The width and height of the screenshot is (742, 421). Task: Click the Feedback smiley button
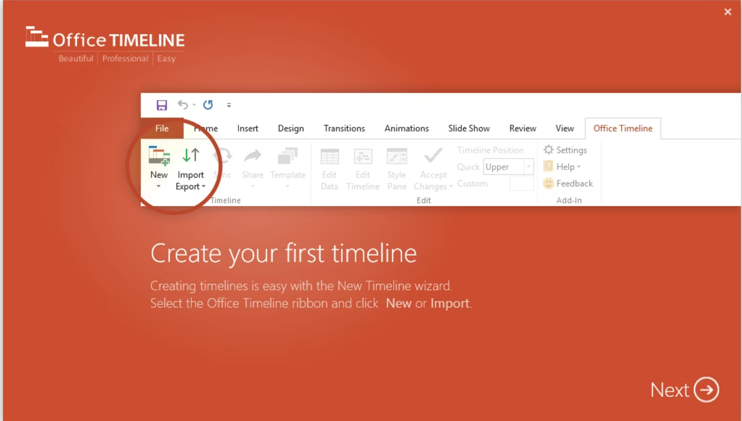[568, 183]
